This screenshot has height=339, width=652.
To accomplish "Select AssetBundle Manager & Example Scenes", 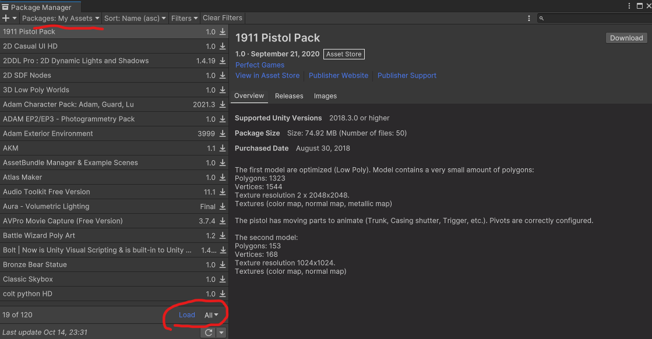I will click(x=114, y=163).
